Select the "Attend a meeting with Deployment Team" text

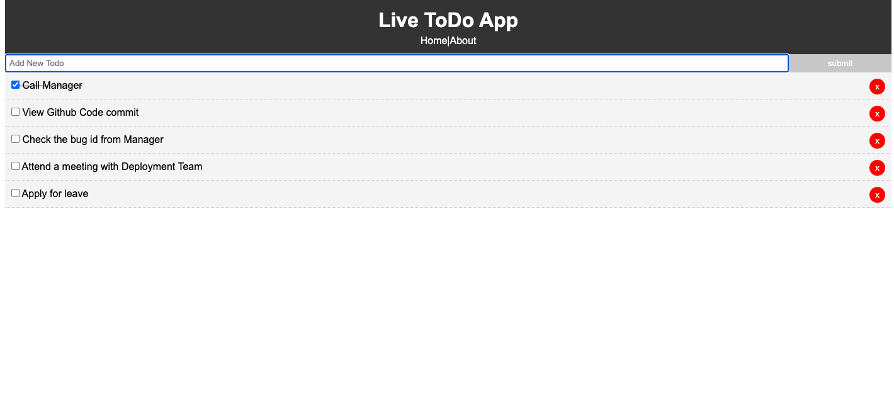click(x=112, y=167)
